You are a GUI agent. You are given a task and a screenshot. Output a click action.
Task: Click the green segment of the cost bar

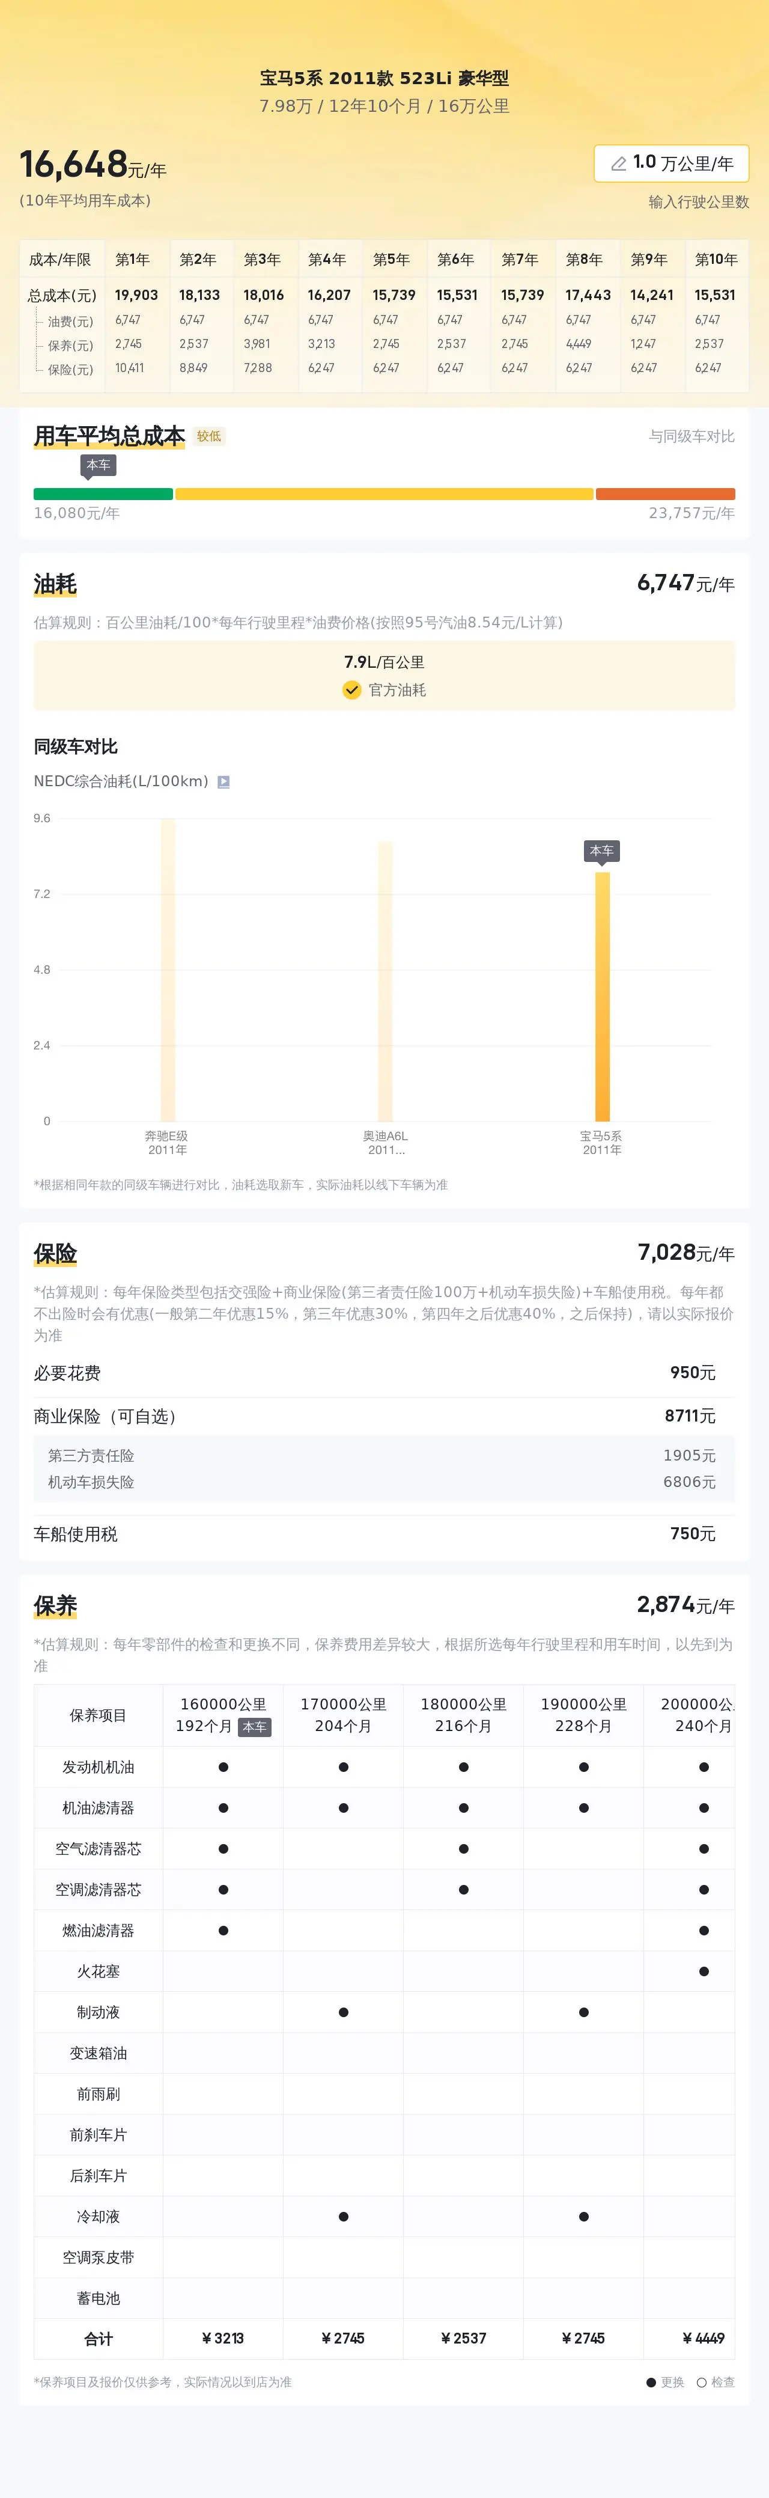103,493
